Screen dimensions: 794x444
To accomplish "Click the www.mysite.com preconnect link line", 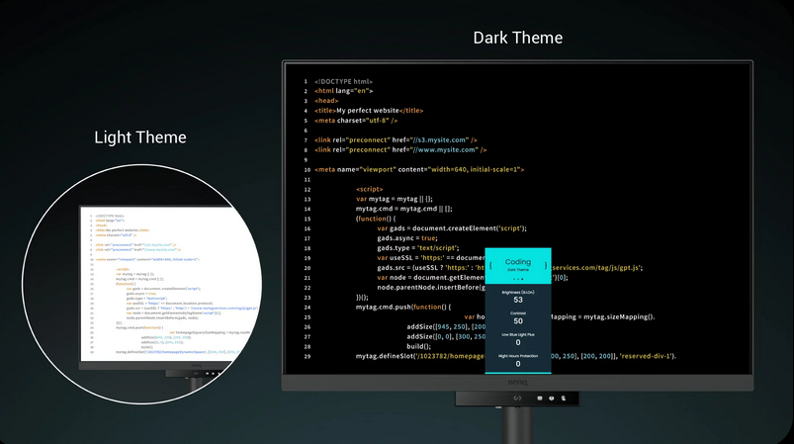I will pos(400,150).
